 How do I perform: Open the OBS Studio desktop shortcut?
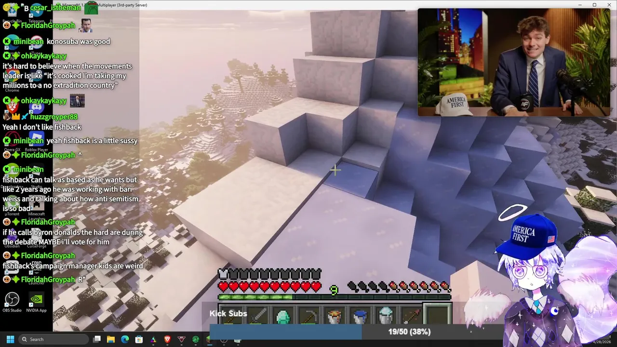coord(12,302)
